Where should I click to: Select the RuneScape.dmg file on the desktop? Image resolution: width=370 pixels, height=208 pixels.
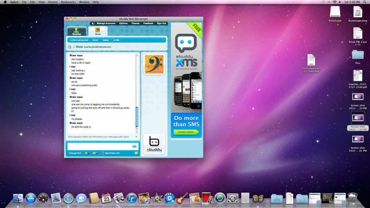point(358,14)
